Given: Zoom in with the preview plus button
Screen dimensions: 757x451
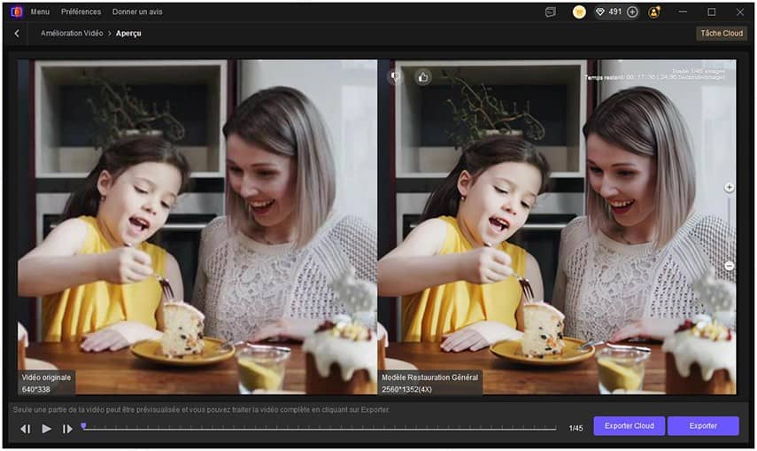Looking at the screenshot, I should coord(729,188).
